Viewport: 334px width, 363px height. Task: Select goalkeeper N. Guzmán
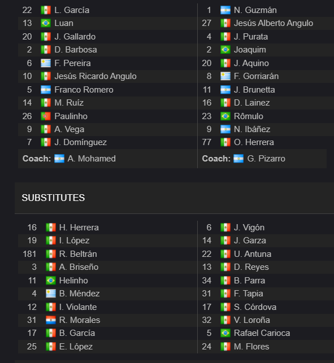tap(255, 10)
